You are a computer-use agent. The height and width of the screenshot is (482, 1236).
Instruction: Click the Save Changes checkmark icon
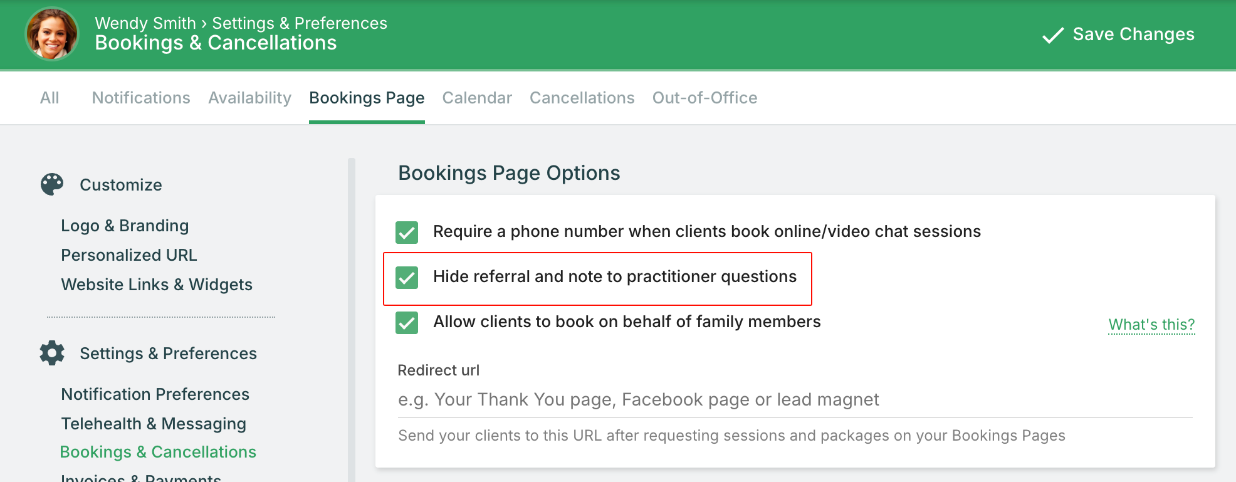click(1053, 34)
